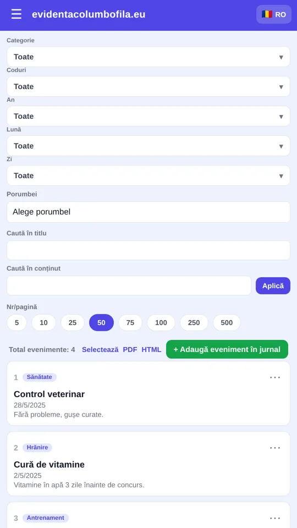Open the hamburger navigation menu

[x=16, y=14]
